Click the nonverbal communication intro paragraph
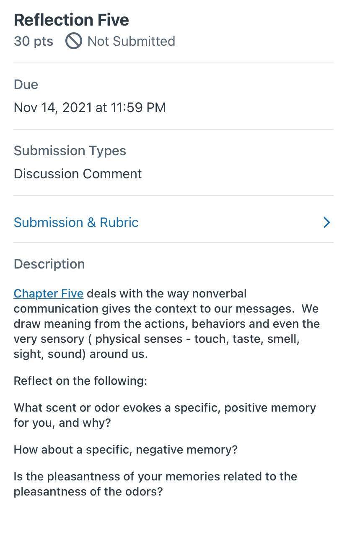 coord(167,323)
